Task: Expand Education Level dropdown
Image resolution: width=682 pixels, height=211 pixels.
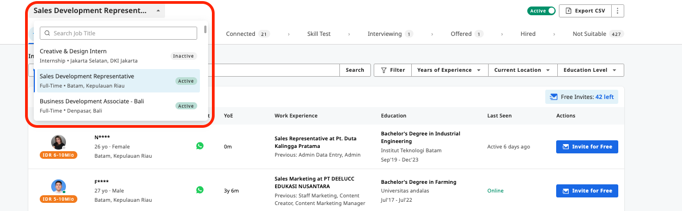Action: pyautogui.click(x=591, y=70)
